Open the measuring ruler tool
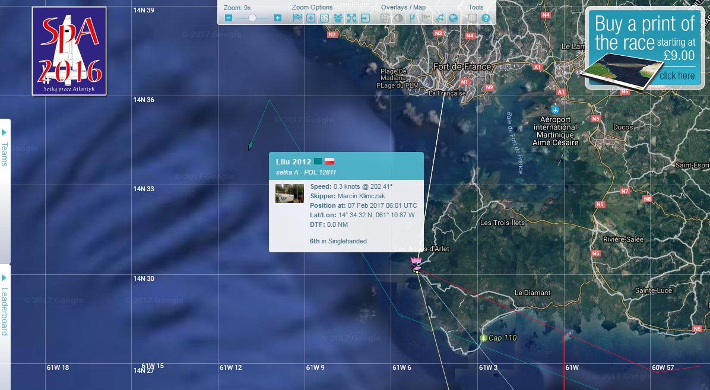The image size is (710, 390). pos(473,18)
